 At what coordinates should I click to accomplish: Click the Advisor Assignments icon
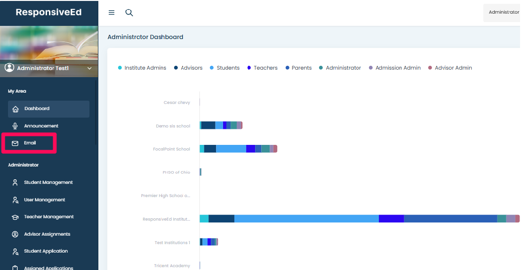click(x=15, y=234)
